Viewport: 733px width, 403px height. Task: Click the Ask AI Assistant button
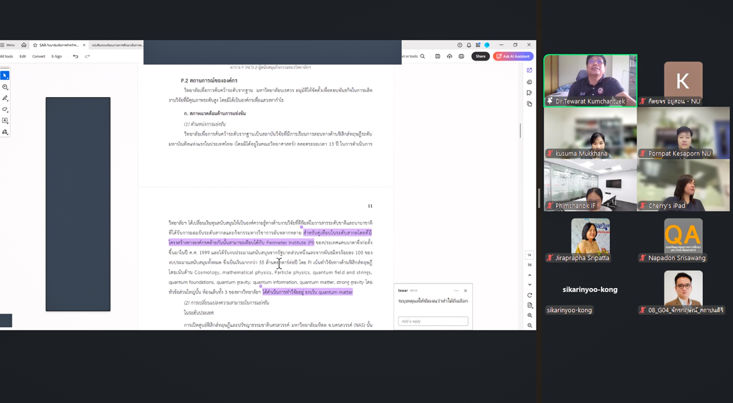513,57
